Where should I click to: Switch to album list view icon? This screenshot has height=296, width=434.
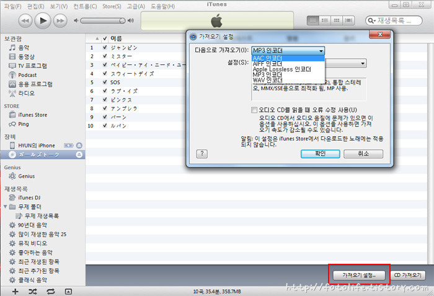(325, 20)
